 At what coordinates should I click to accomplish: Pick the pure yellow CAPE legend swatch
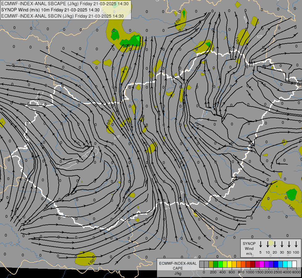pos(230,264)
